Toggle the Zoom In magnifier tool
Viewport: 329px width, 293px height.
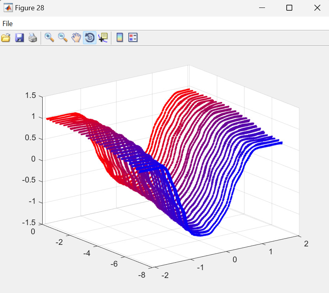point(49,38)
